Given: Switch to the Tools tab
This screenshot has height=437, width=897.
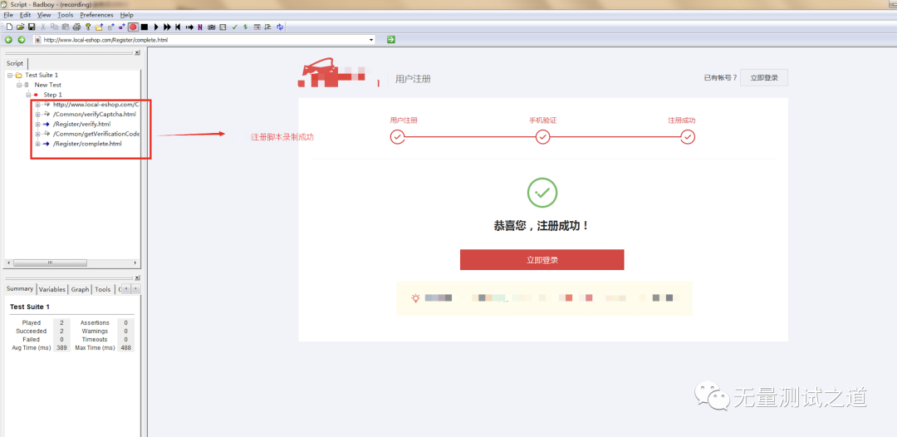Looking at the screenshot, I should click(x=103, y=289).
